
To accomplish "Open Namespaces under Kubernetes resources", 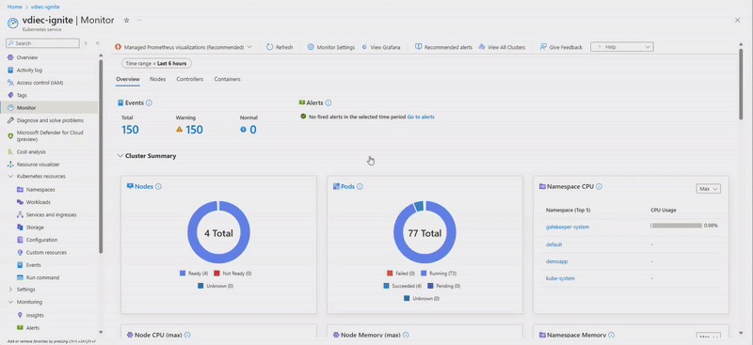I will click(40, 190).
